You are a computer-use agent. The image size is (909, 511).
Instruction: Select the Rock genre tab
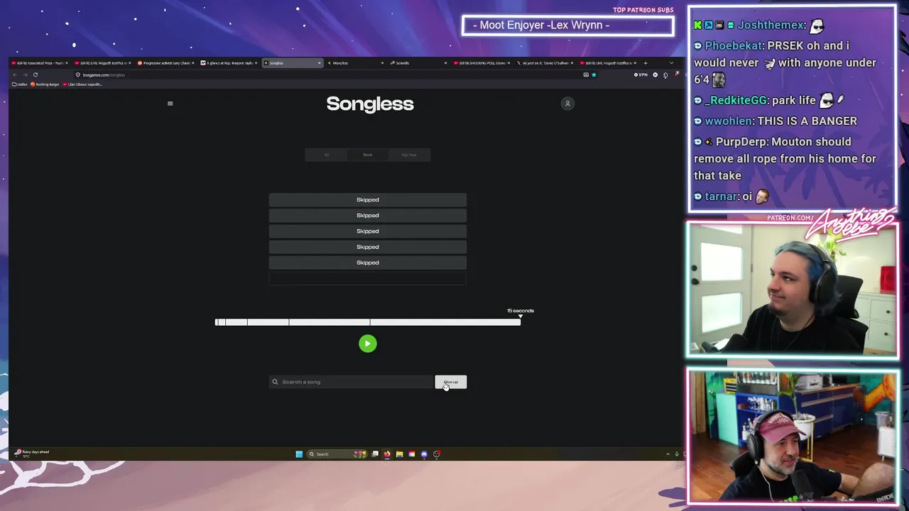pos(367,155)
